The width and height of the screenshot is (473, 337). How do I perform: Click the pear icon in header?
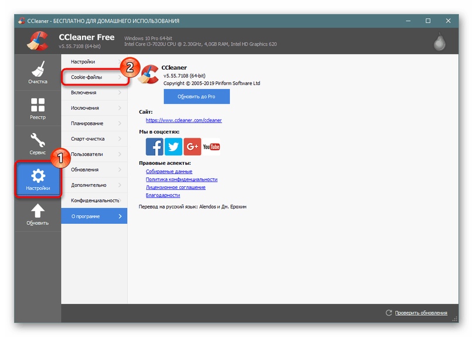[440, 42]
